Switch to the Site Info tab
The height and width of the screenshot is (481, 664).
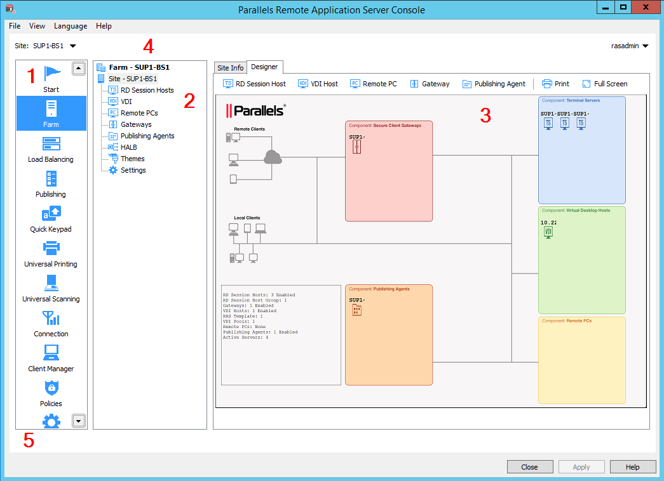(x=230, y=68)
